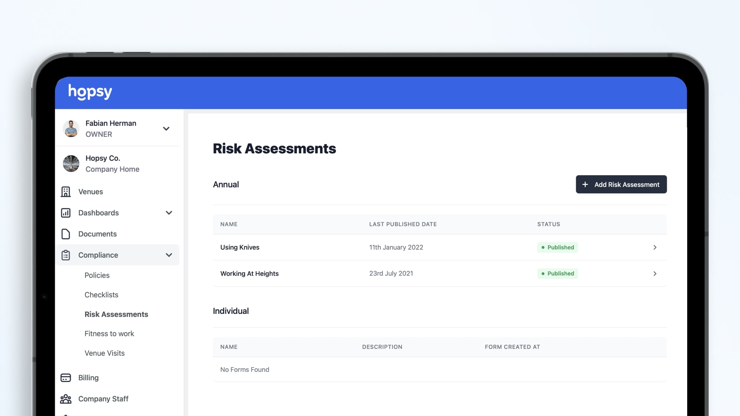Expand the Dashboards dropdown arrow

tap(168, 213)
